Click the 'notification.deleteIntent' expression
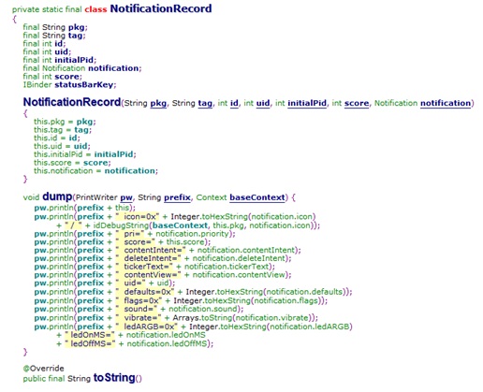 pyautogui.click(x=239, y=258)
